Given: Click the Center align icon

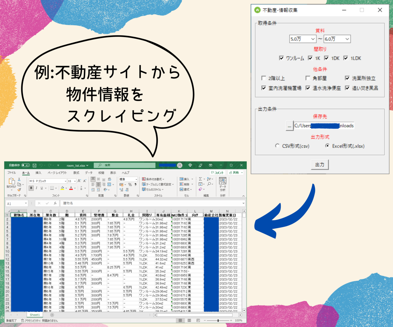Looking at the screenshot, I should [x=98, y=184].
